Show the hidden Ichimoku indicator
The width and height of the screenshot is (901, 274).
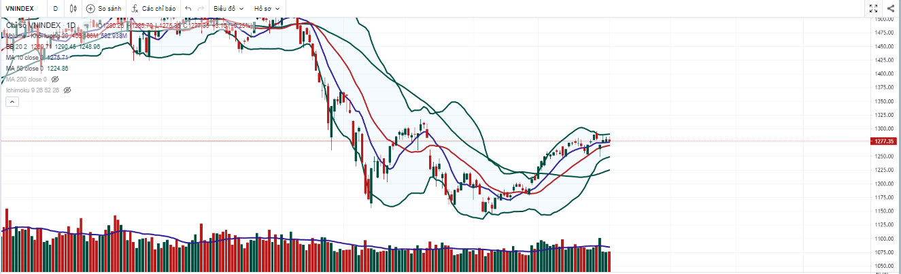coord(67,90)
